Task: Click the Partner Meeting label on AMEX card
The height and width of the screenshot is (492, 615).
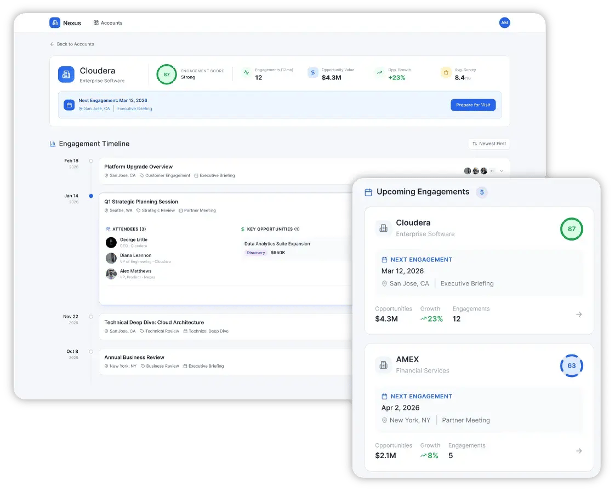Action: (x=465, y=420)
